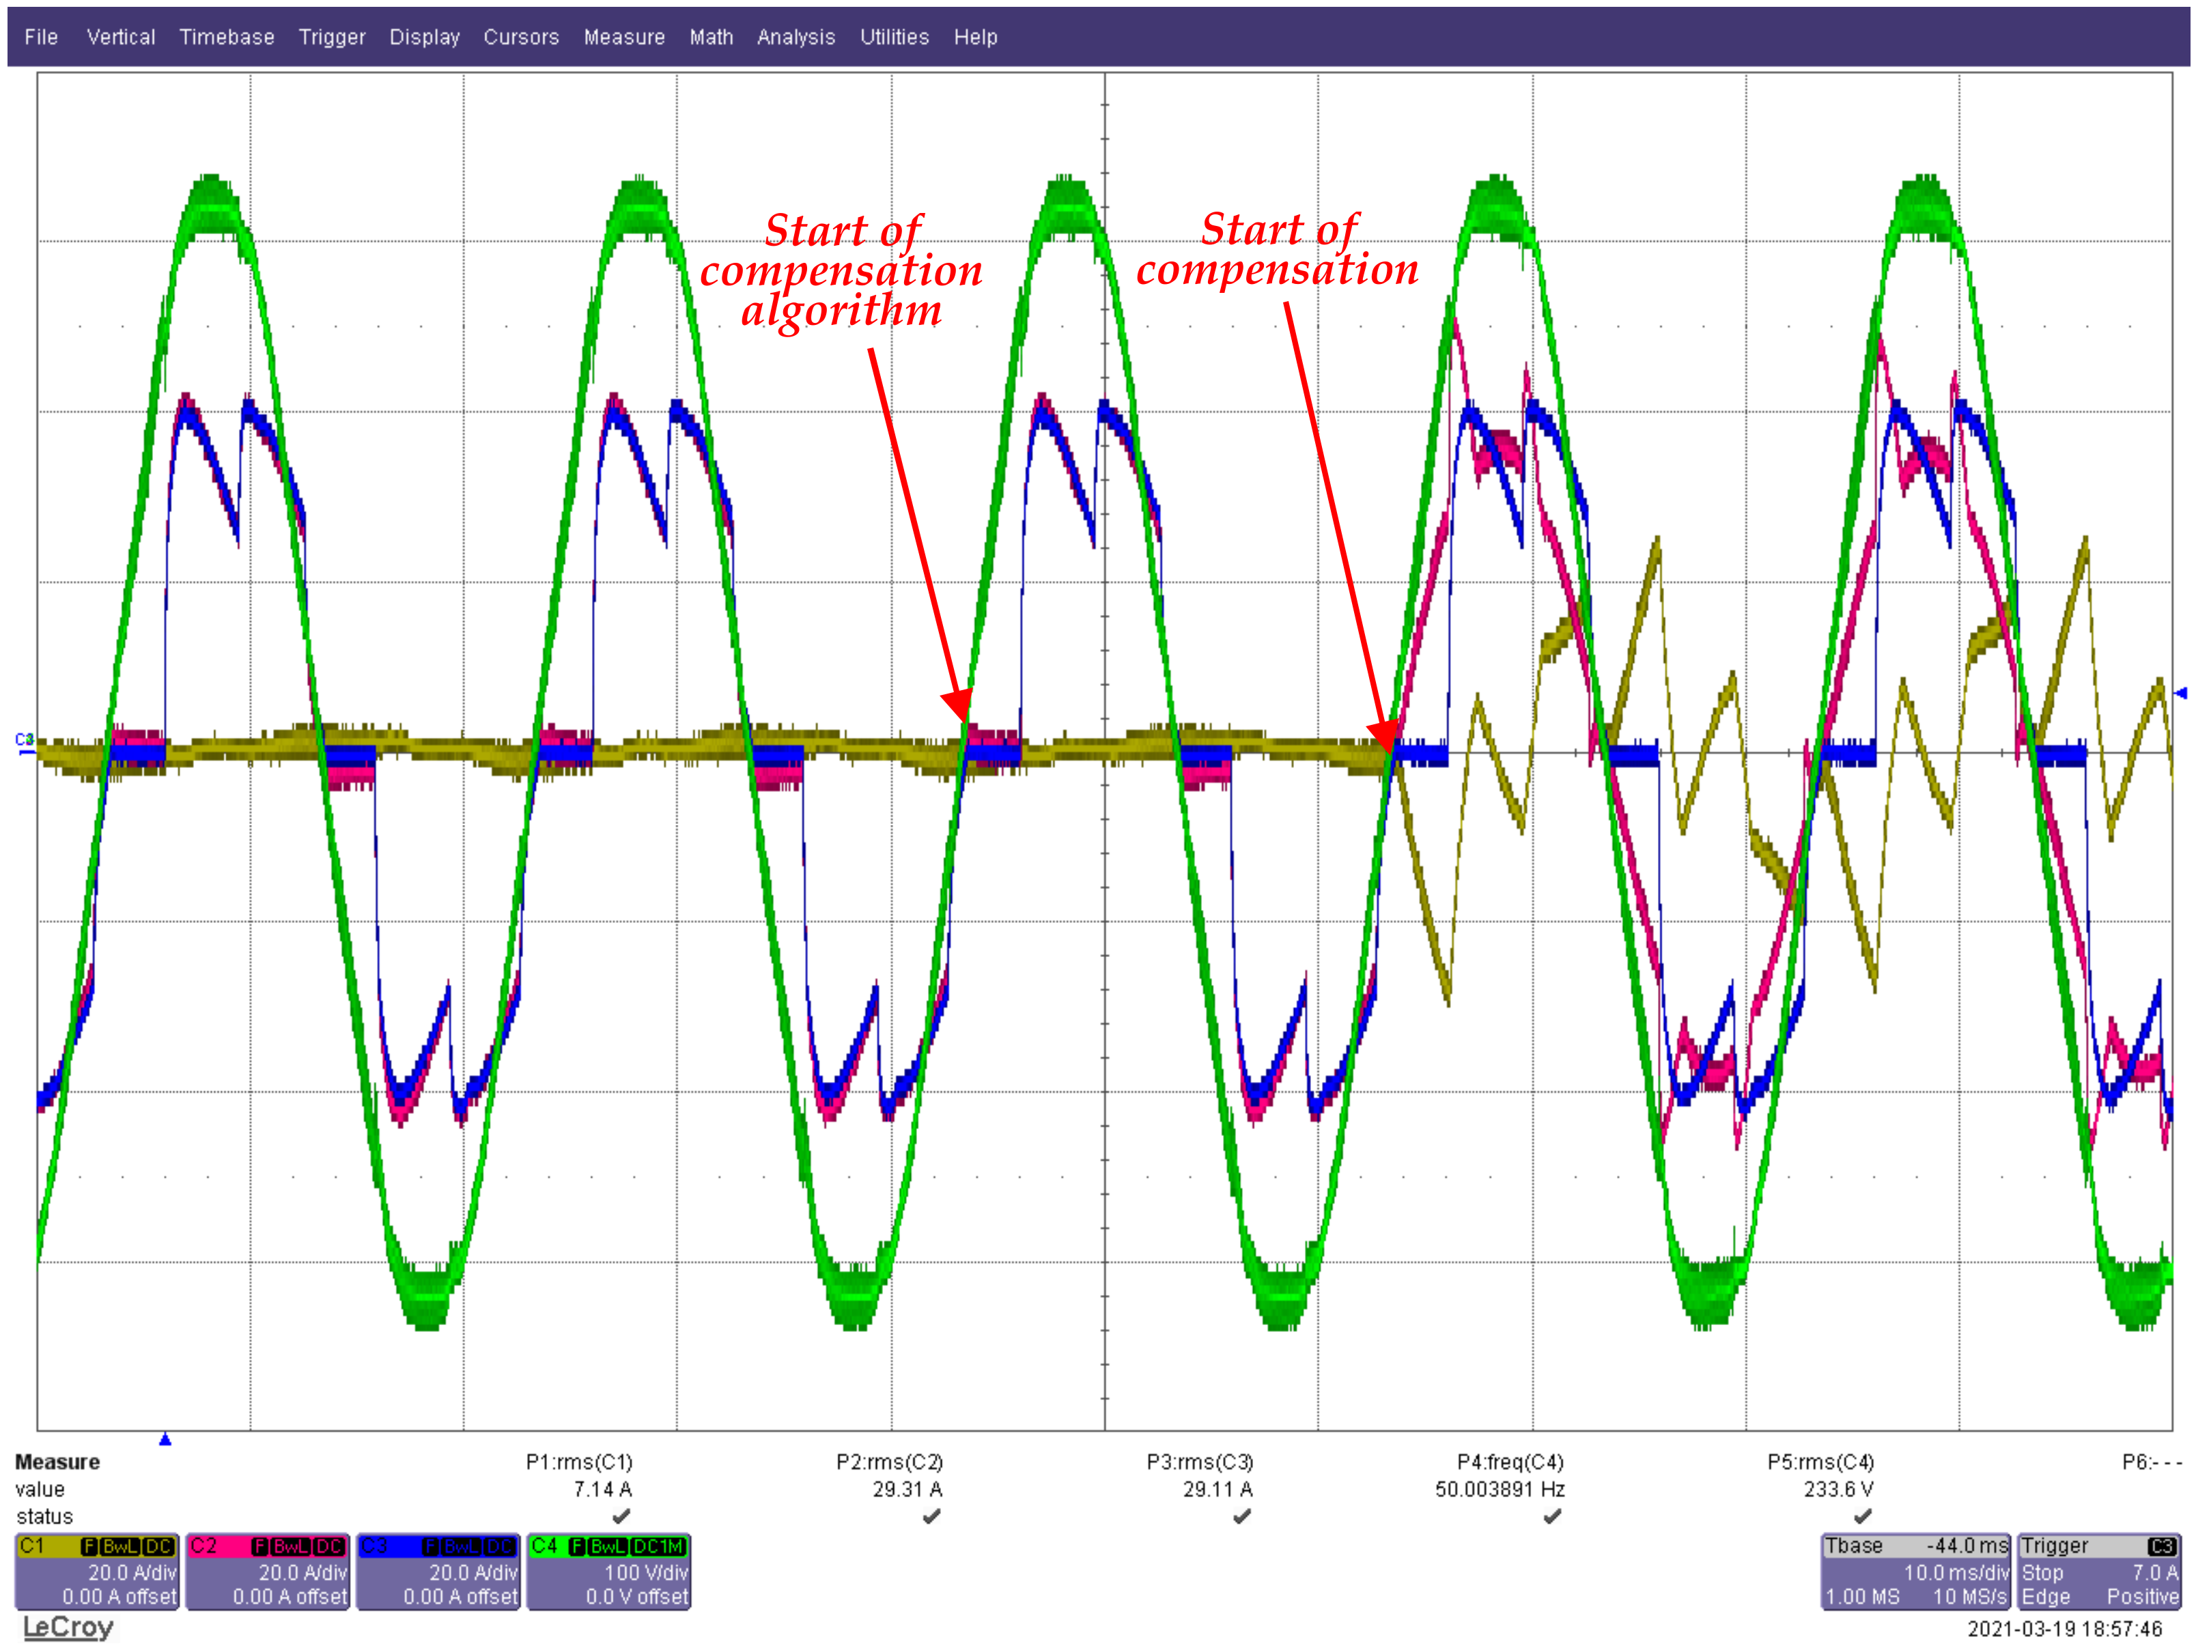The width and height of the screenshot is (2196, 1652).
Task: Click the trigger delay marker below grid
Action: tap(165, 1439)
